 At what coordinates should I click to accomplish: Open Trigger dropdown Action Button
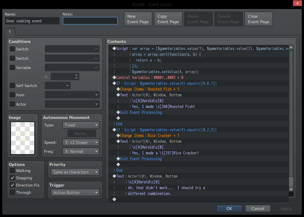75,193
